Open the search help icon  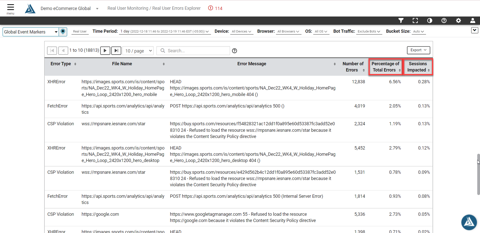[x=234, y=51]
